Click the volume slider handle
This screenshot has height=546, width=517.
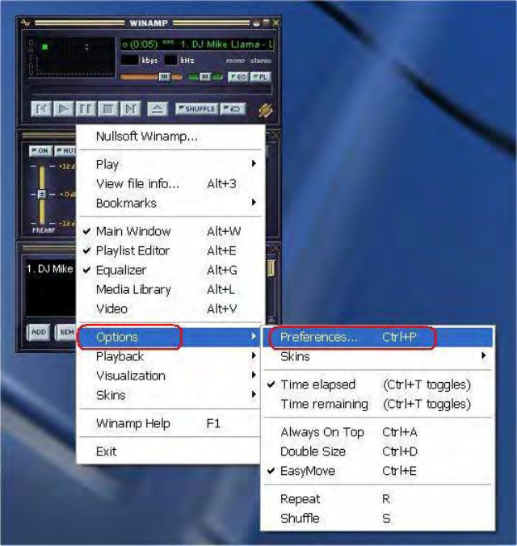click(165, 77)
